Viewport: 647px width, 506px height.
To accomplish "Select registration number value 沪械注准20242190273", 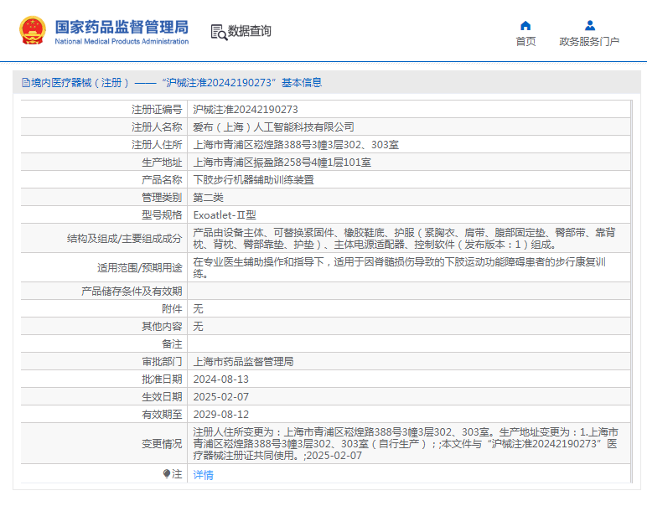I will click(245, 109).
